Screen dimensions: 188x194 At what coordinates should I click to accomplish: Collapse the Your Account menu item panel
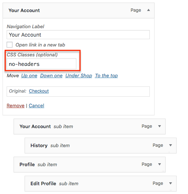point(148,10)
